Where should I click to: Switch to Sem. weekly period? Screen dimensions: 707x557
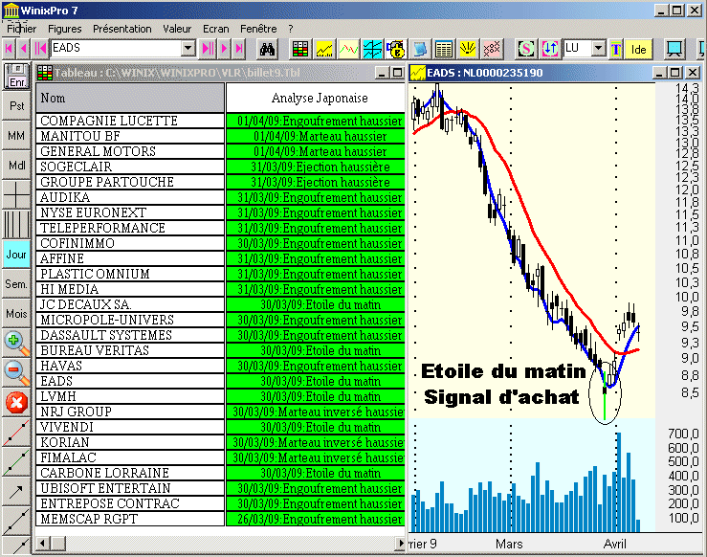(16, 284)
